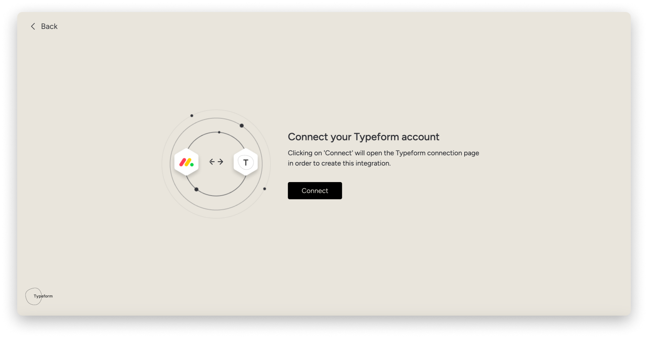
Task: Click the two-way arrows sync icon
Action: tap(216, 162)
